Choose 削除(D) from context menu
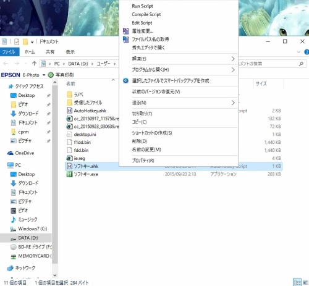The image size is (309, 286). click(x=140, y=141)
